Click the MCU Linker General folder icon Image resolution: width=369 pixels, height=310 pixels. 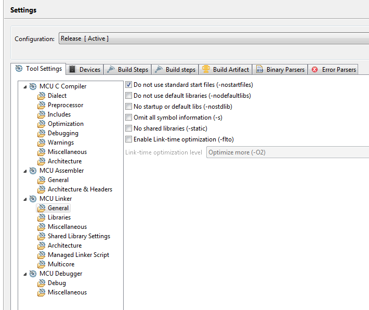pyautogui.click(x=42, y=208)
